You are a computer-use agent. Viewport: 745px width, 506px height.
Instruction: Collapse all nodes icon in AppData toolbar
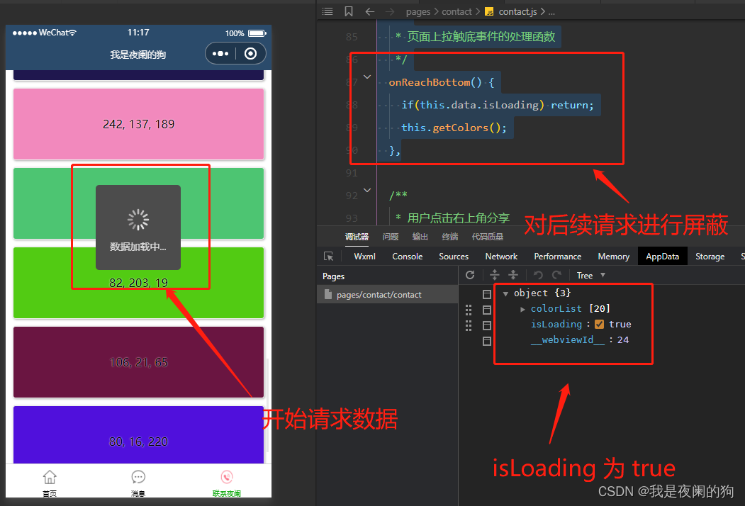pyautogui.click(x=513, y=275)
